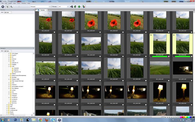Open Navigator panel Sort Name dropdown
195x122 pixels.
coord(8,51)
